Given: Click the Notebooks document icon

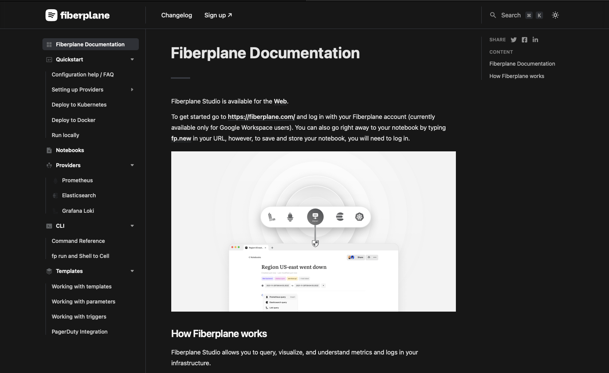Looking at the screenshot, I should (x=49, y=150).
